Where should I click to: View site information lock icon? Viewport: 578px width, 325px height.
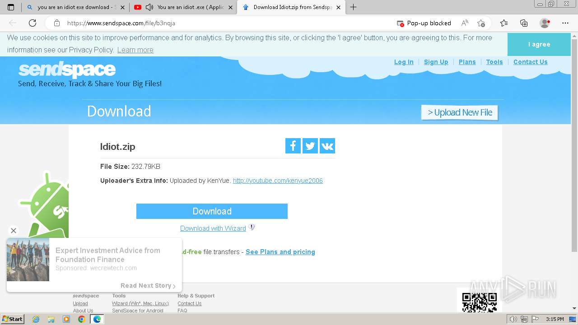(x=57, y=23)
